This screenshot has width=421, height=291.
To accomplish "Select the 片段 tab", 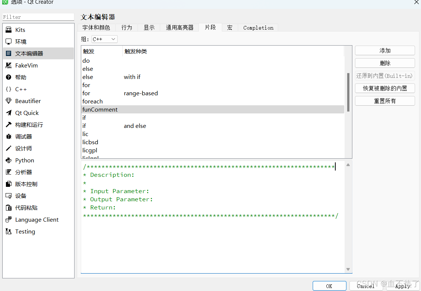I will click(x=210, y=27).
